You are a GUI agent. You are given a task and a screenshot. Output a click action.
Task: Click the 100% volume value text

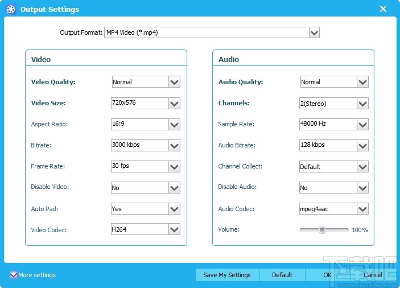click(360, 230)
